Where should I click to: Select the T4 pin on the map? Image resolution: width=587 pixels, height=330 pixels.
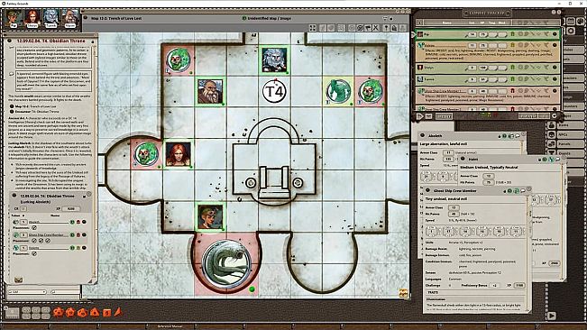(274, 91)
